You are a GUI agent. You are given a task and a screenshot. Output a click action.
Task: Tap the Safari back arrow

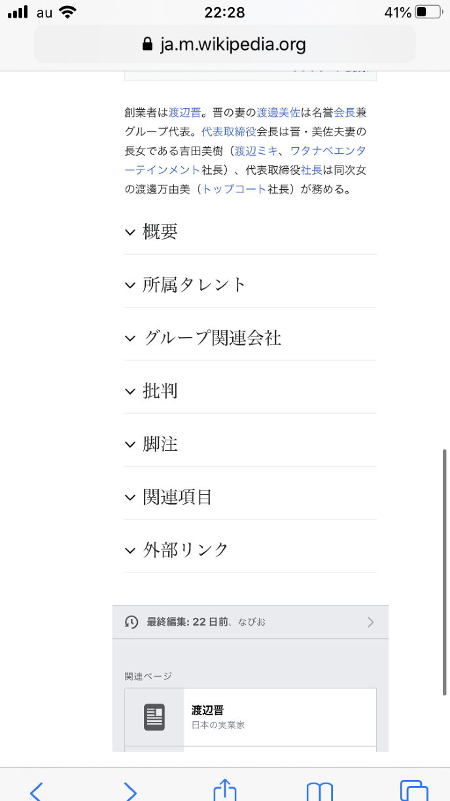(37, 791)
